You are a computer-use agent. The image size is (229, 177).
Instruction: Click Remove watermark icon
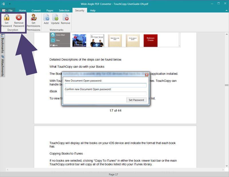pos(65,18)
